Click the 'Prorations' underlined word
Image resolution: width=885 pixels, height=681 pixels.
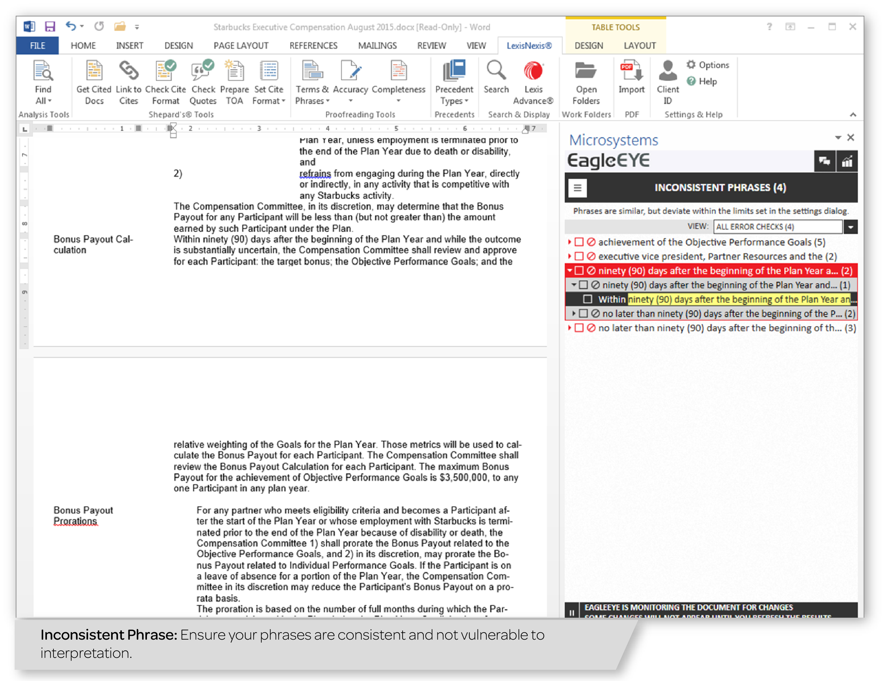tap(75, 521)
